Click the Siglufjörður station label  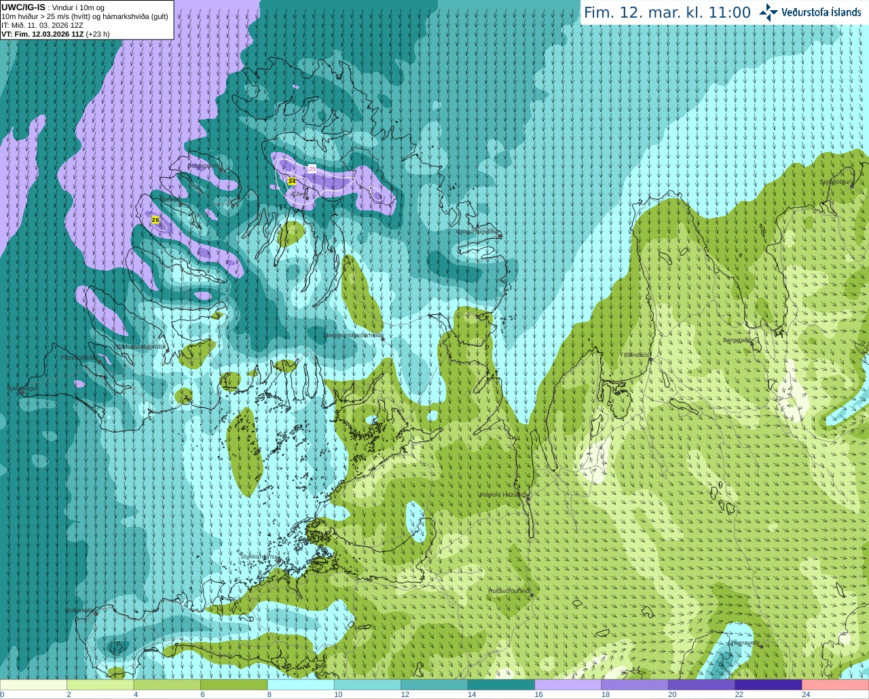pyautogui.click(x=835, y=183)
